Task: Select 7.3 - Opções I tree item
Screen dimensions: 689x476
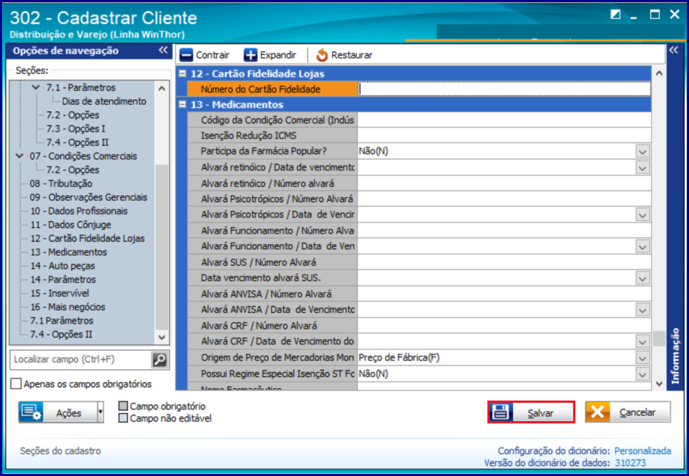Action: point(75,129)
